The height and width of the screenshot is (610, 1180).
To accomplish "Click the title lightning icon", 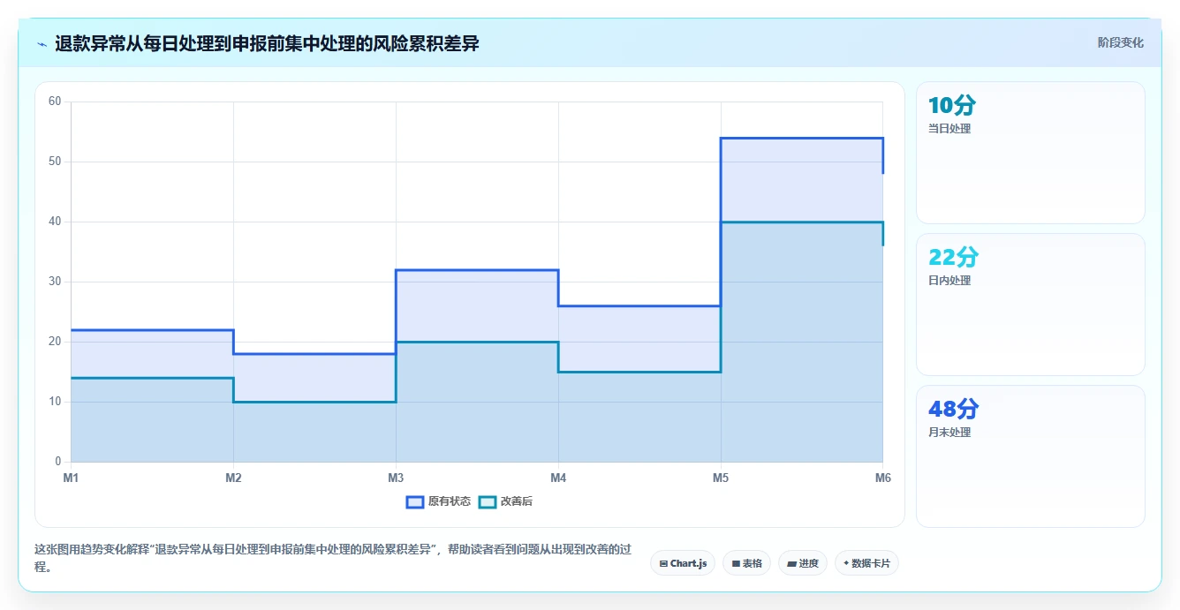I will (42, 44).
